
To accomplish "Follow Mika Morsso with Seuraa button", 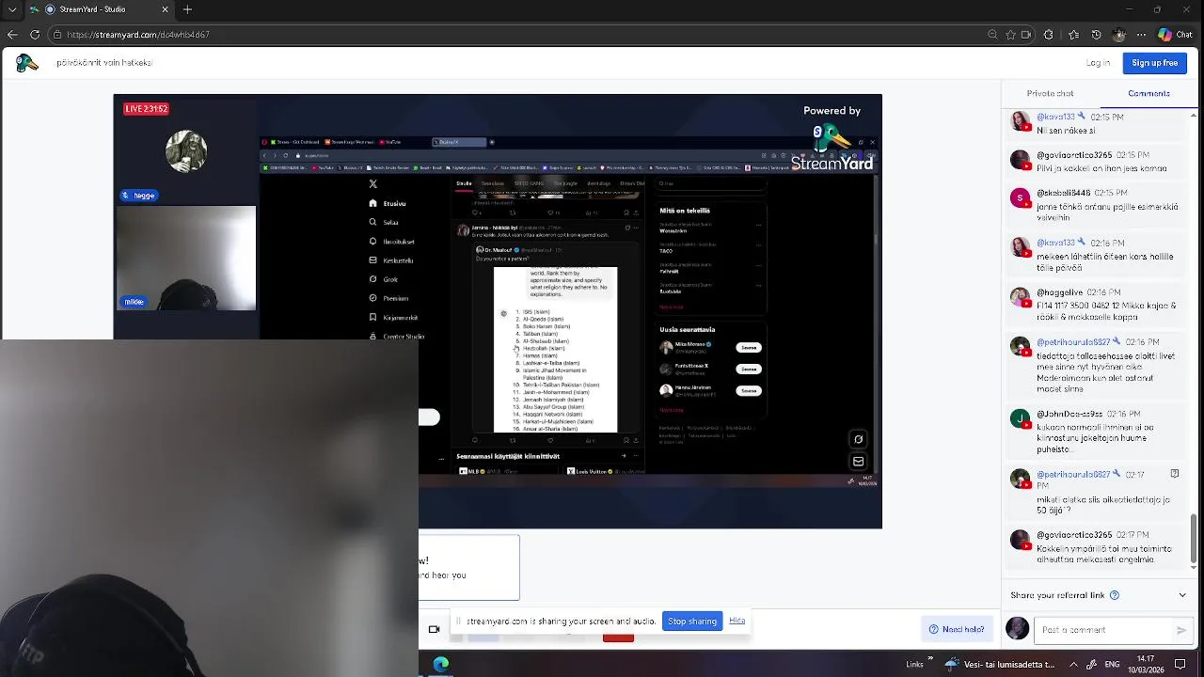I will coord(749,348).
